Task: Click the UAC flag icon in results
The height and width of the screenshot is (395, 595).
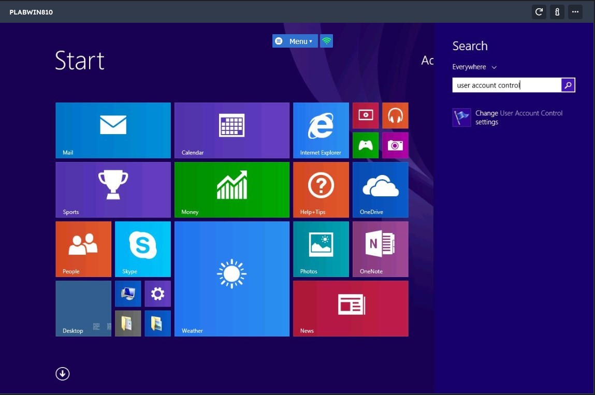Action: (462, 117)
